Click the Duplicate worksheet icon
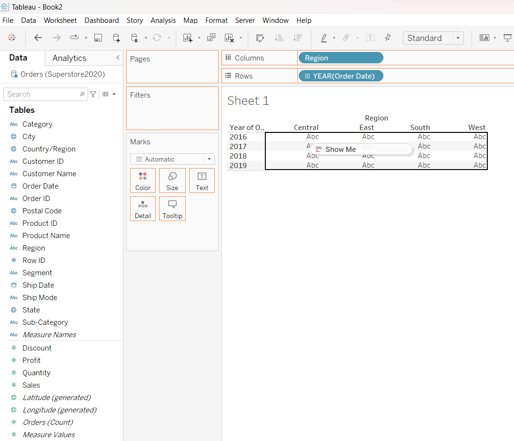This screenshot has width=514, height=441. [211, 38]
